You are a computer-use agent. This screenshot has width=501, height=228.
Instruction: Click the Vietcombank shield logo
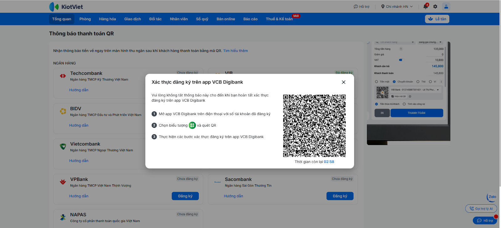point(63,147)
